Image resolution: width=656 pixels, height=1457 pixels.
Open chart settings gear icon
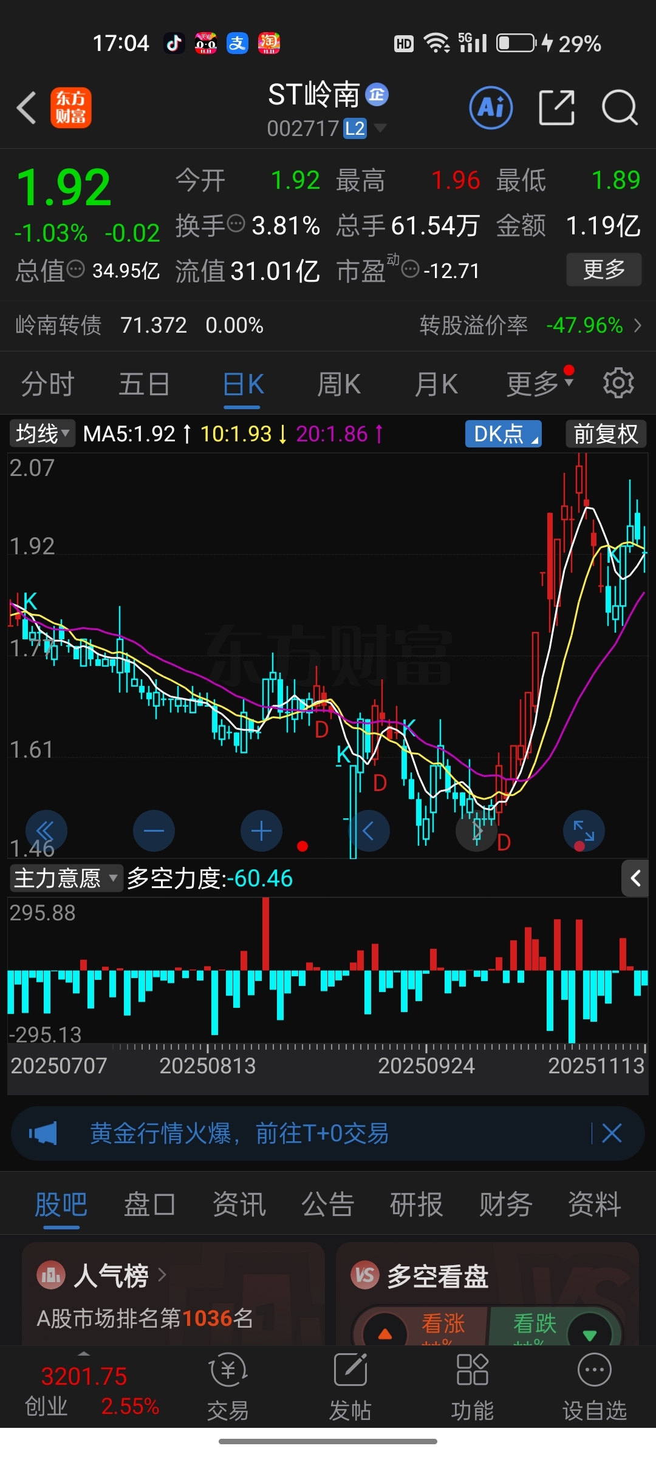[x=618, y=383]
